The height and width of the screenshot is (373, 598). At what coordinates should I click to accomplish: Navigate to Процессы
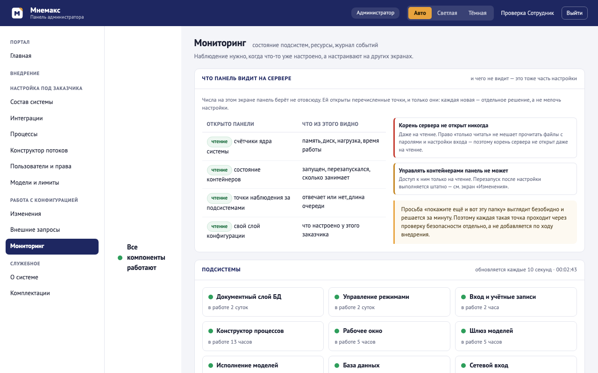point(52,134)
